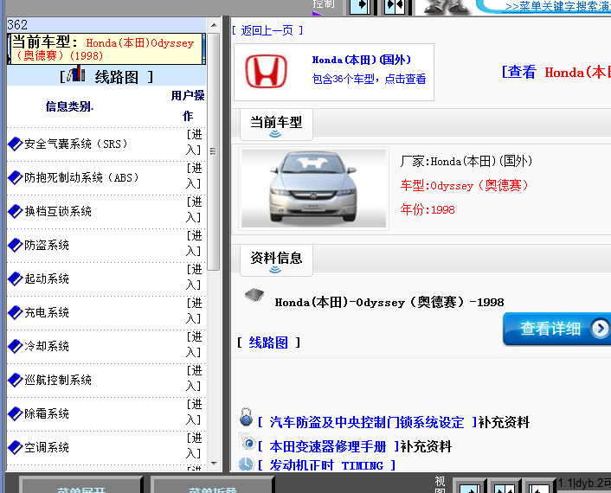
Task: Select 防抱死制动系统（ABS） in the list
Action: (81, 178)
